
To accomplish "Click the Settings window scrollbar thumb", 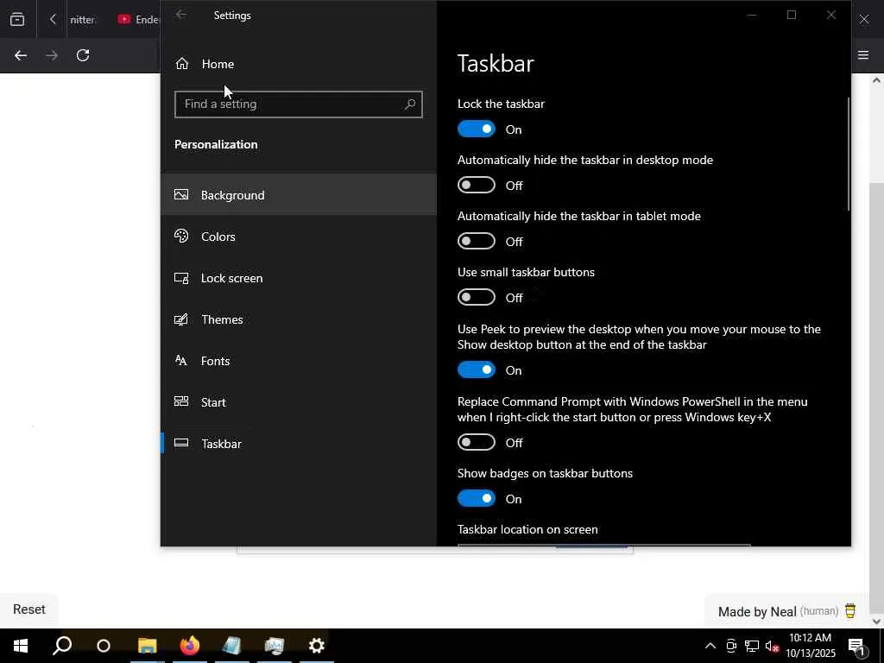I will tap(848, 154).
